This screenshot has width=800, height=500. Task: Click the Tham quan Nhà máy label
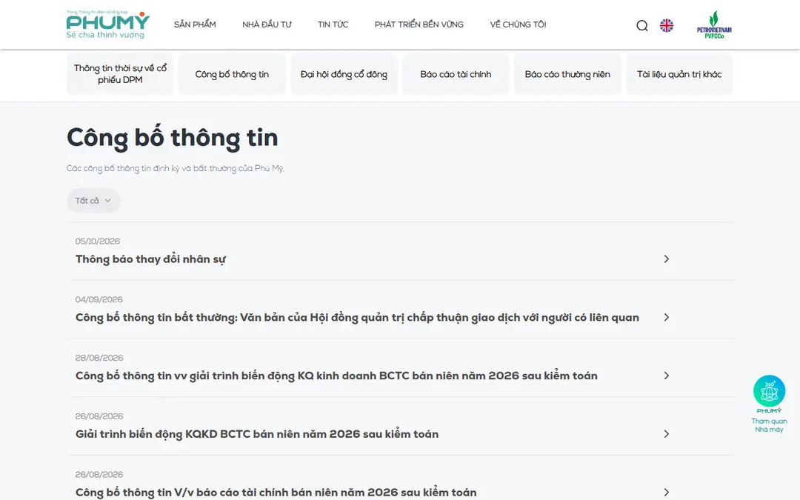(x=769, y=425)
